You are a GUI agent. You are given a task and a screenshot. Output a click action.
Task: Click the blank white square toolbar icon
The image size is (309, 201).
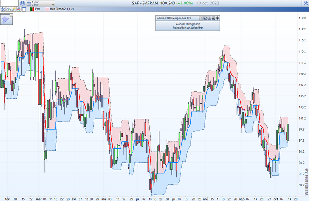[x=24, y=9]
